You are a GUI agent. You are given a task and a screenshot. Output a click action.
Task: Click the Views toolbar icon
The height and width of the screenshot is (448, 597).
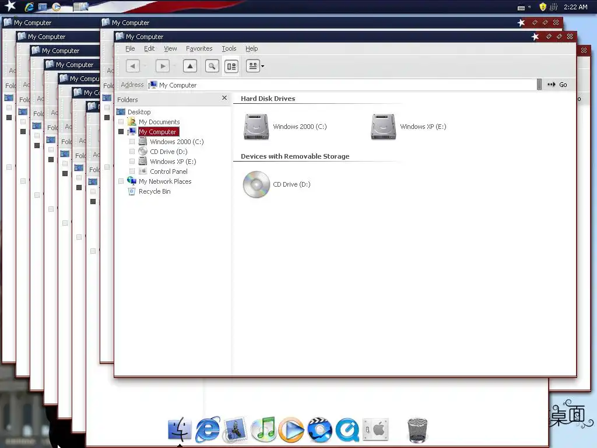point(253,66)
